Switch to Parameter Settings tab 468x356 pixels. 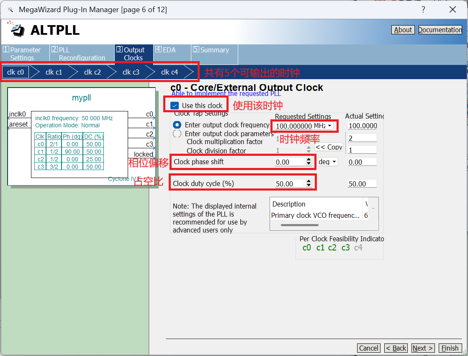(26, 54)
